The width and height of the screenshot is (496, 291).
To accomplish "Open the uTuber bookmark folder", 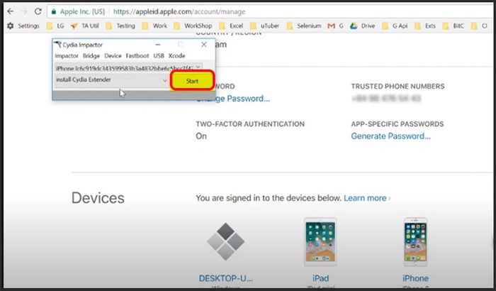I will [x=265, y=26].
